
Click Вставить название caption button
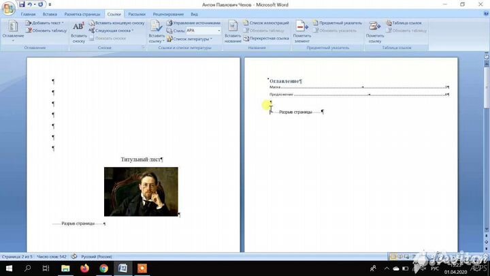click(233, 32)
